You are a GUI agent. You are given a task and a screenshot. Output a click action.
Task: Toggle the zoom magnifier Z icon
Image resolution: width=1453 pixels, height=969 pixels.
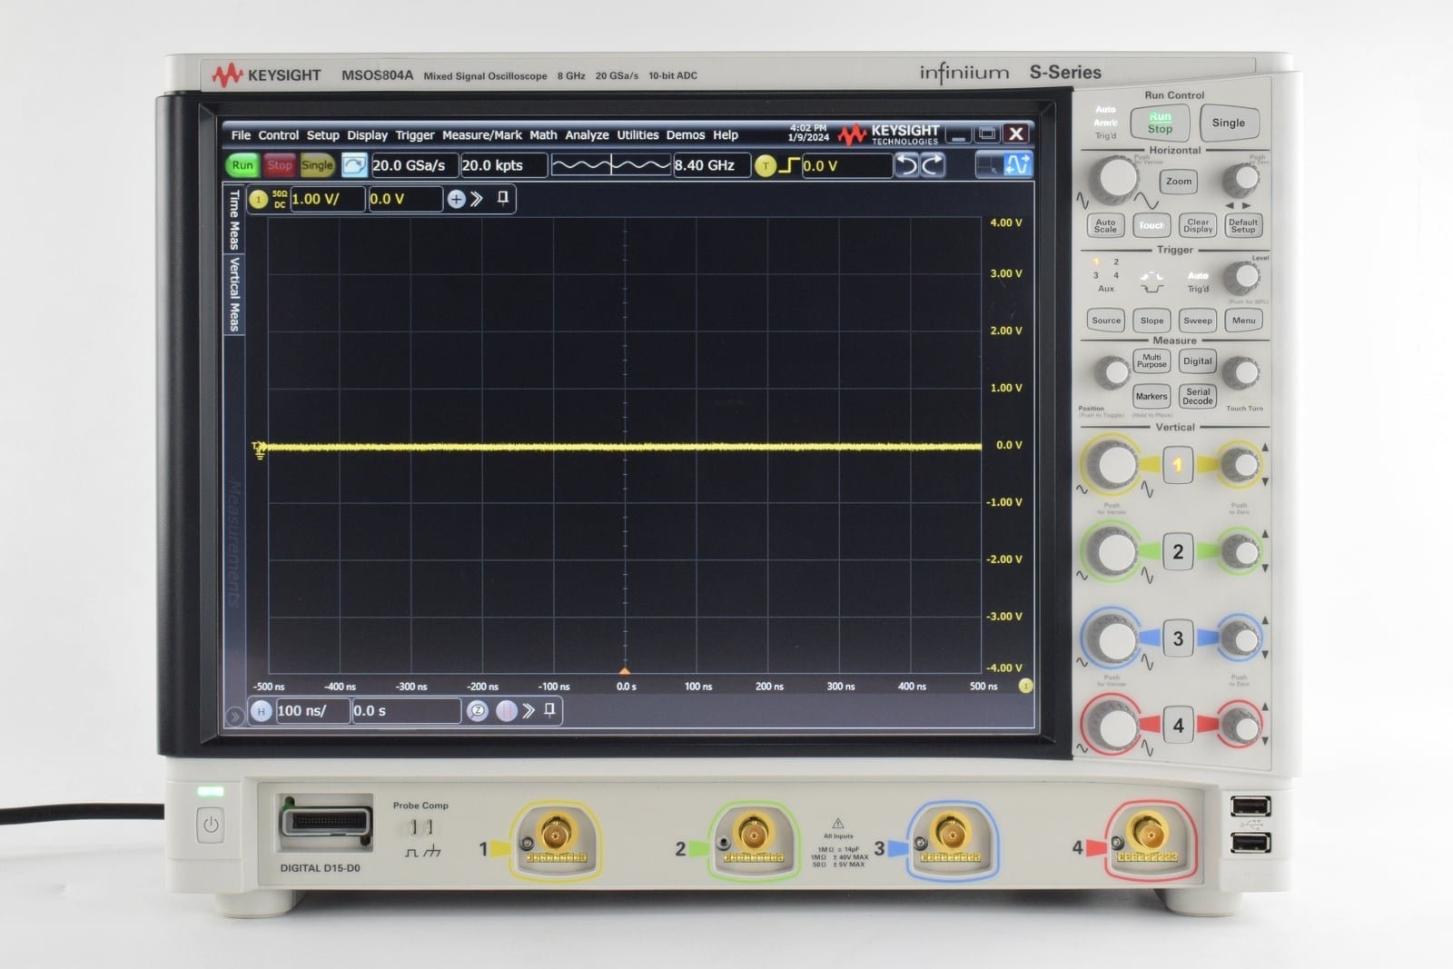[478, 711]
